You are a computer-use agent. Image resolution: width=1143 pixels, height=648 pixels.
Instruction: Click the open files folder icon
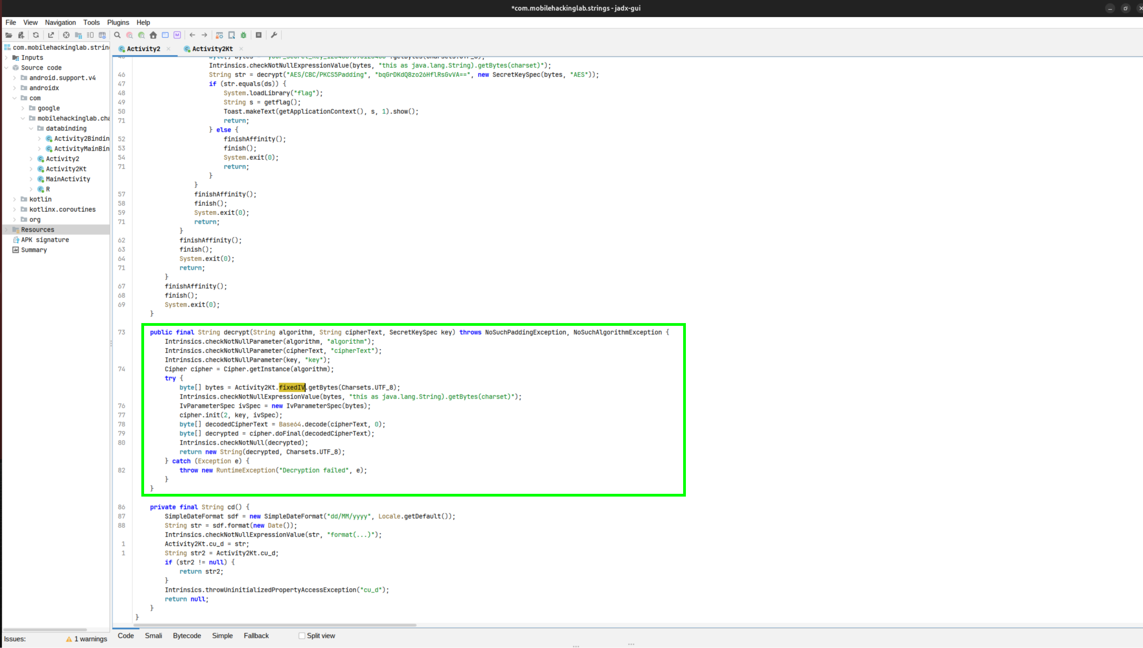9,35
